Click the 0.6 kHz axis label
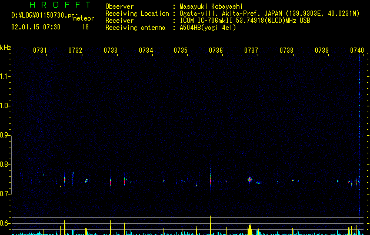The image size is (370, 235). tap(5, 223)
